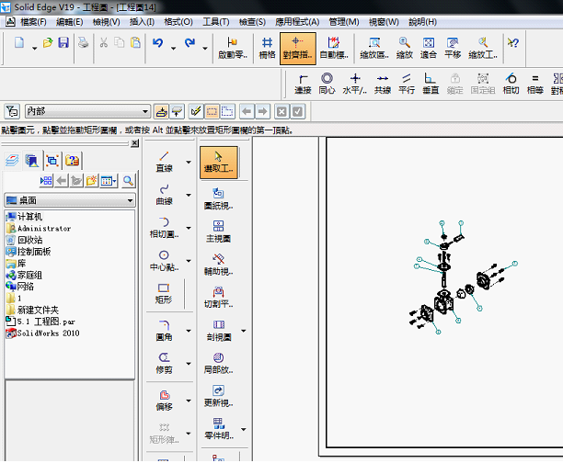Create a 局部放 detail view
Screen dimensions: 563x463
coord(218,363)
